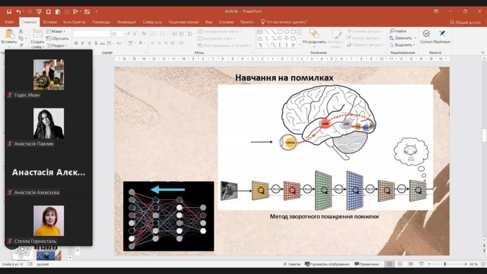Click the Paste (Вставить) clipboard icon
487x274 pixels.
9,35
